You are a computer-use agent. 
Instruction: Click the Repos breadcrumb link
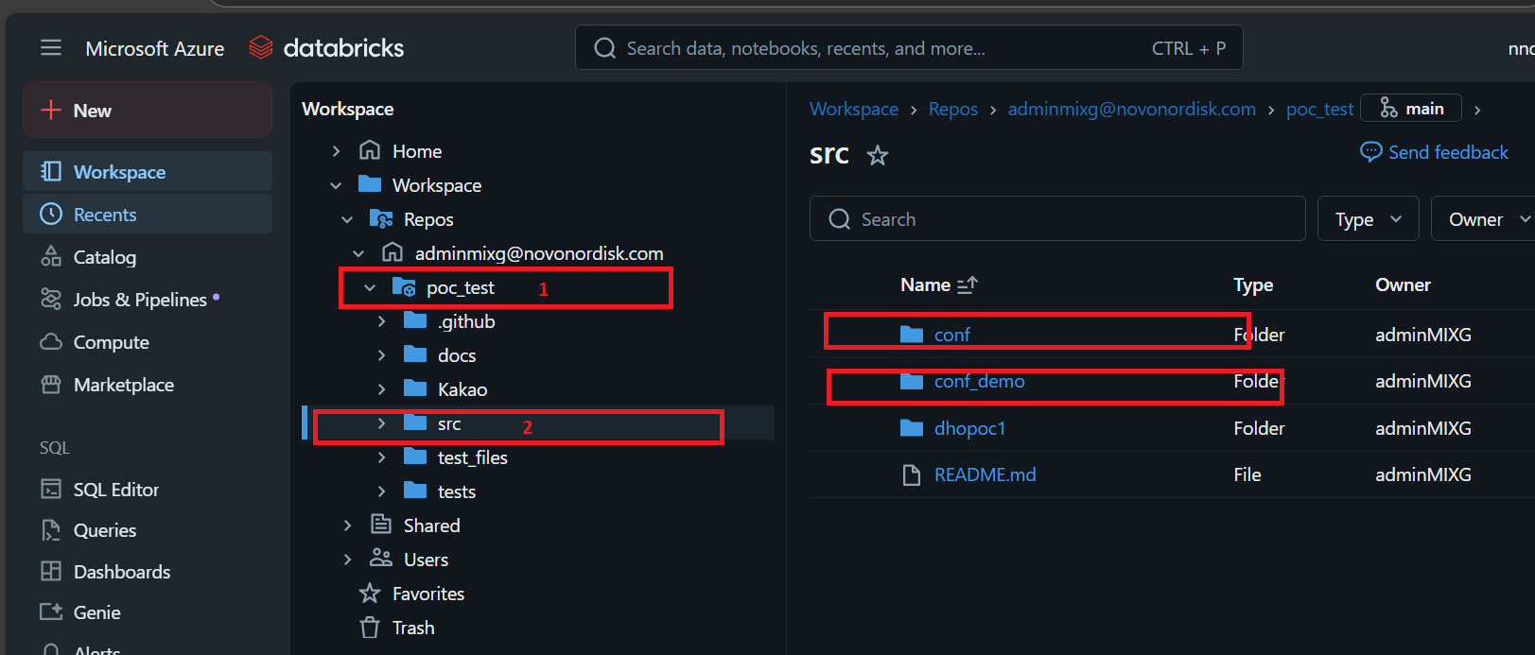click(x=953, y=109)
